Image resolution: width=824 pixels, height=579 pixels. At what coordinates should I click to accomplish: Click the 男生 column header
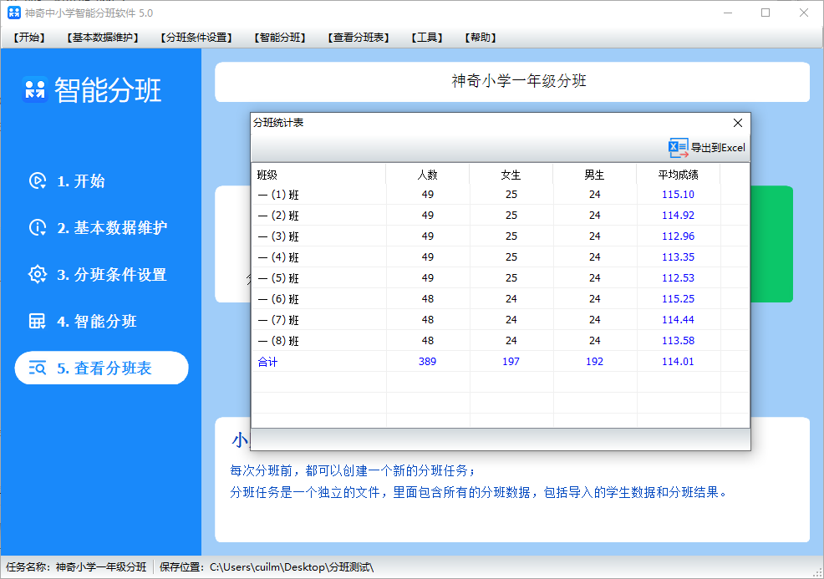(594, 175)
